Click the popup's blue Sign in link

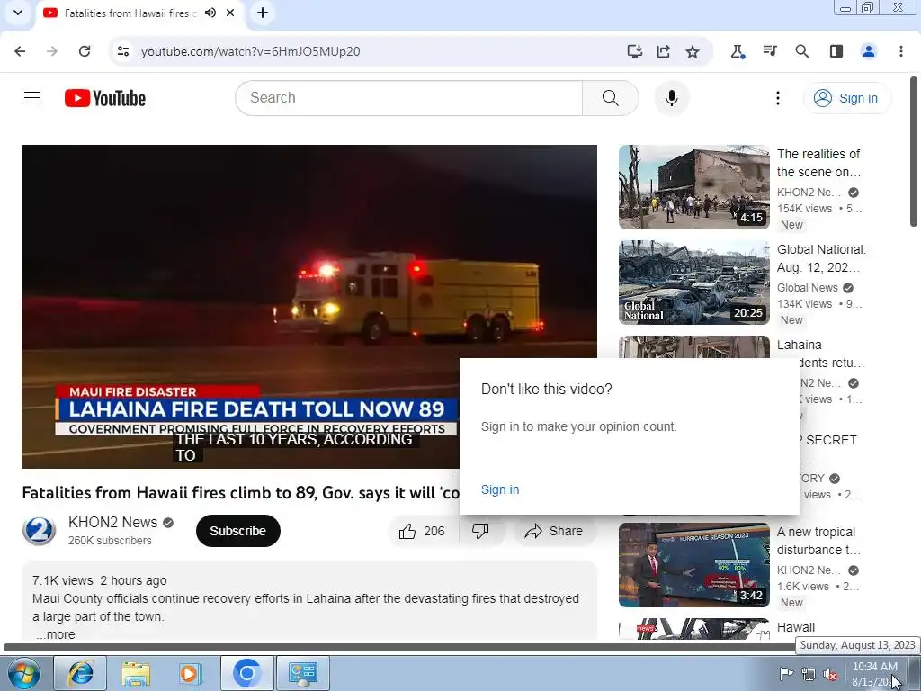[x=500, y=489]
